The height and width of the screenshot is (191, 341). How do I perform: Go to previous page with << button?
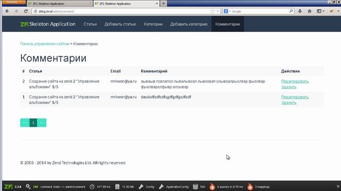(x=25, y=123)
